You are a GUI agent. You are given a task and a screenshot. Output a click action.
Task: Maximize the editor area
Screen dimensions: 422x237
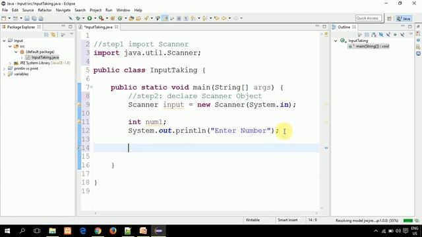(x=324, y=26)
